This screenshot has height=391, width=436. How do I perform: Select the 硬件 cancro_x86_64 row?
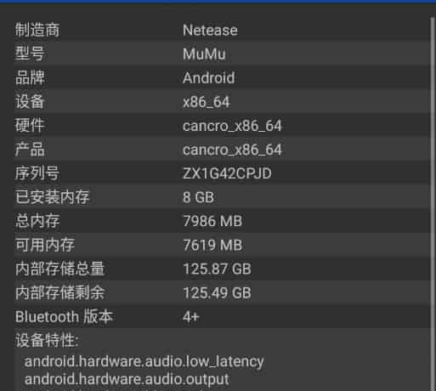(x=222, y=125)
